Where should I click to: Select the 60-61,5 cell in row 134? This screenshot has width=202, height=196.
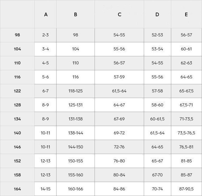(158, 119)
